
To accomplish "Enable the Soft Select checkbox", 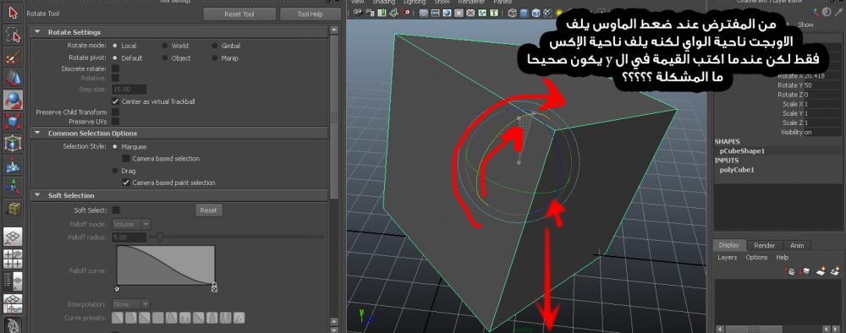I will pos(116,210).
